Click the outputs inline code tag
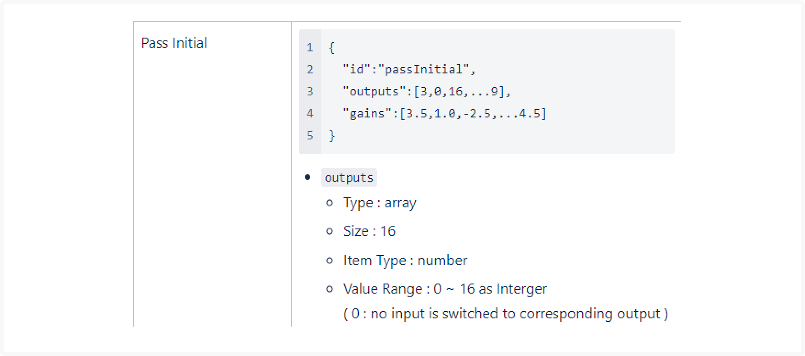This screenshot has height=356, width=805. coord(349,178)
